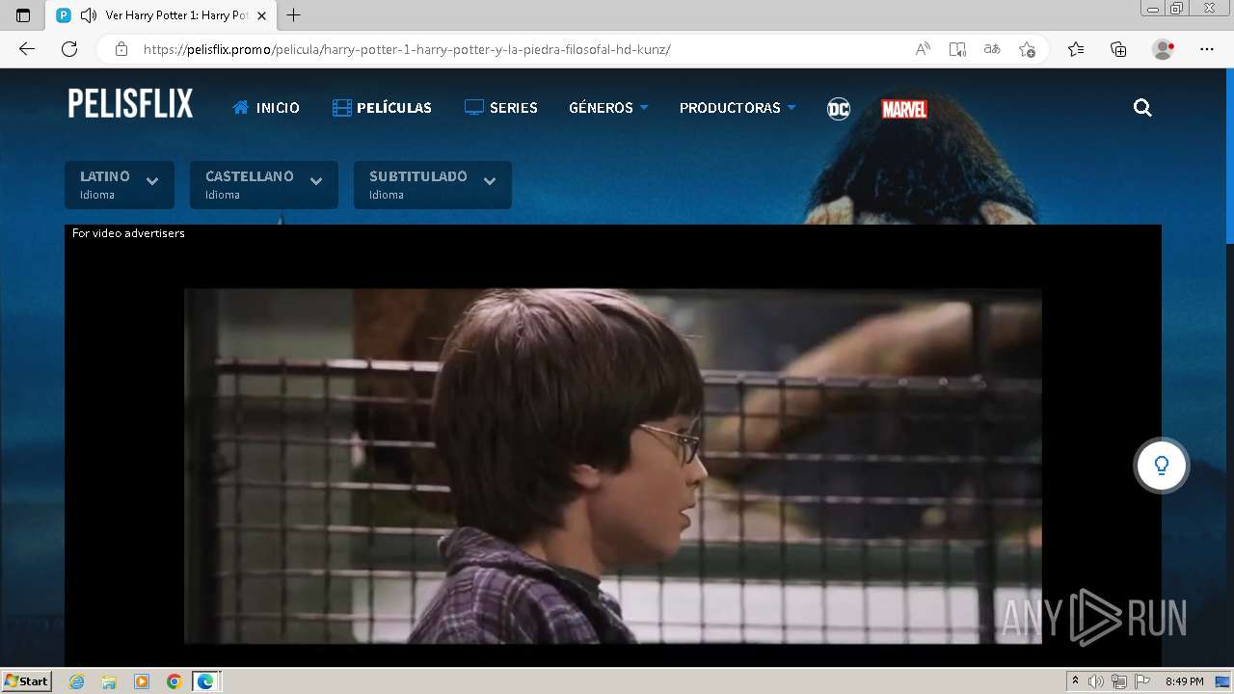Open the Favorites list icon

pos(1076,49)
